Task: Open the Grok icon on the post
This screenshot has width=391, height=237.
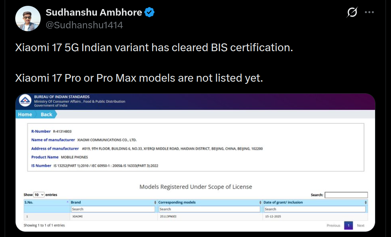Action: [352, 13]
